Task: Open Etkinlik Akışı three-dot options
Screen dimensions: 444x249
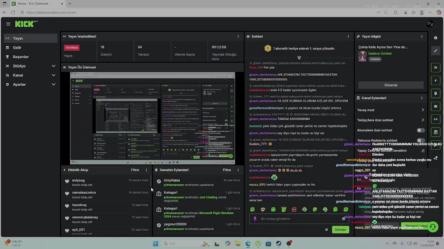Action: 146,170
